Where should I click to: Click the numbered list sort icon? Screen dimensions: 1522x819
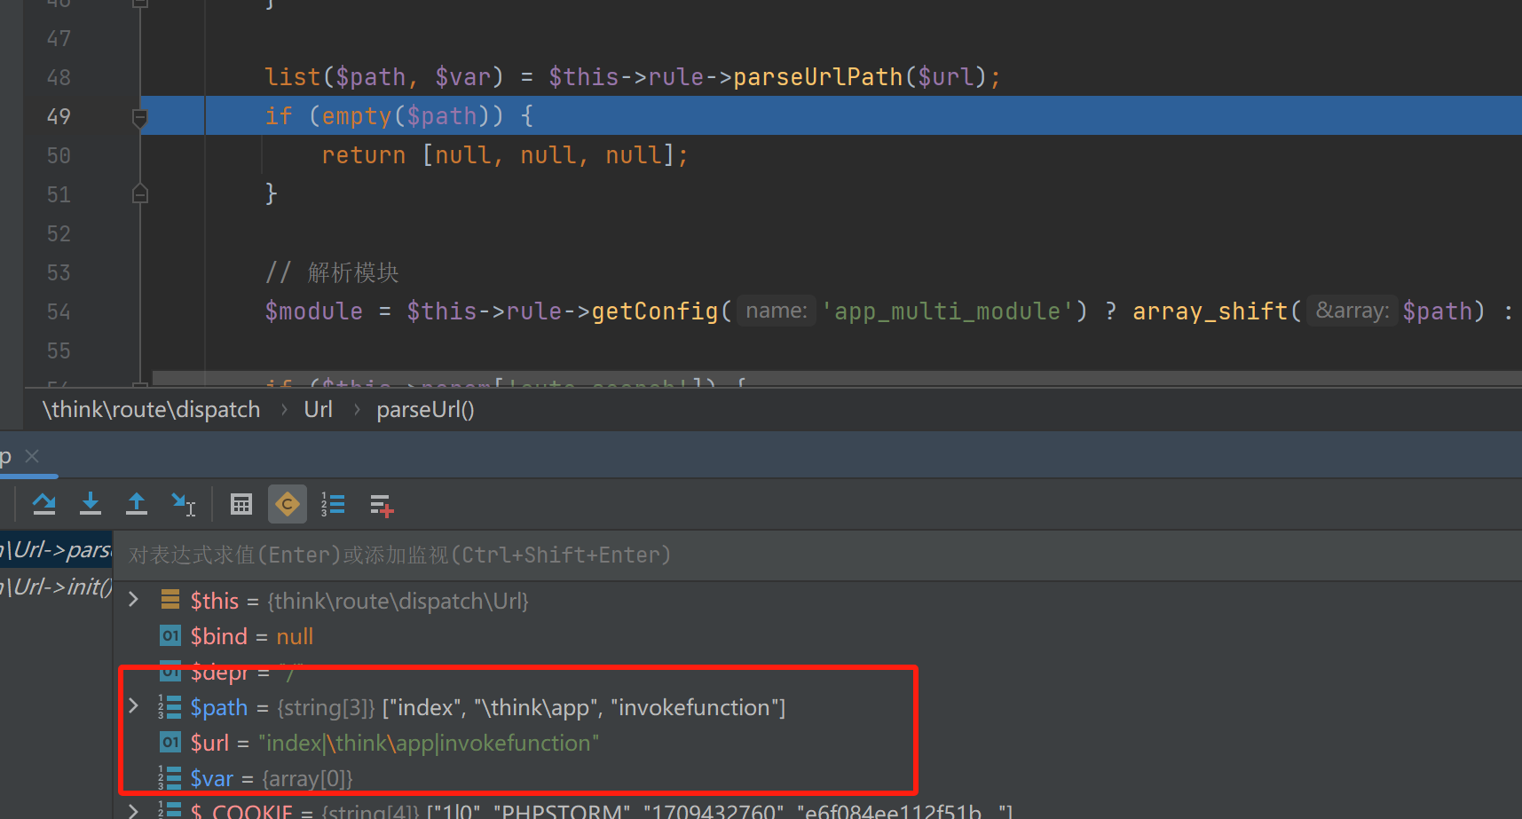pyautogui.click(x=333, y=505)
